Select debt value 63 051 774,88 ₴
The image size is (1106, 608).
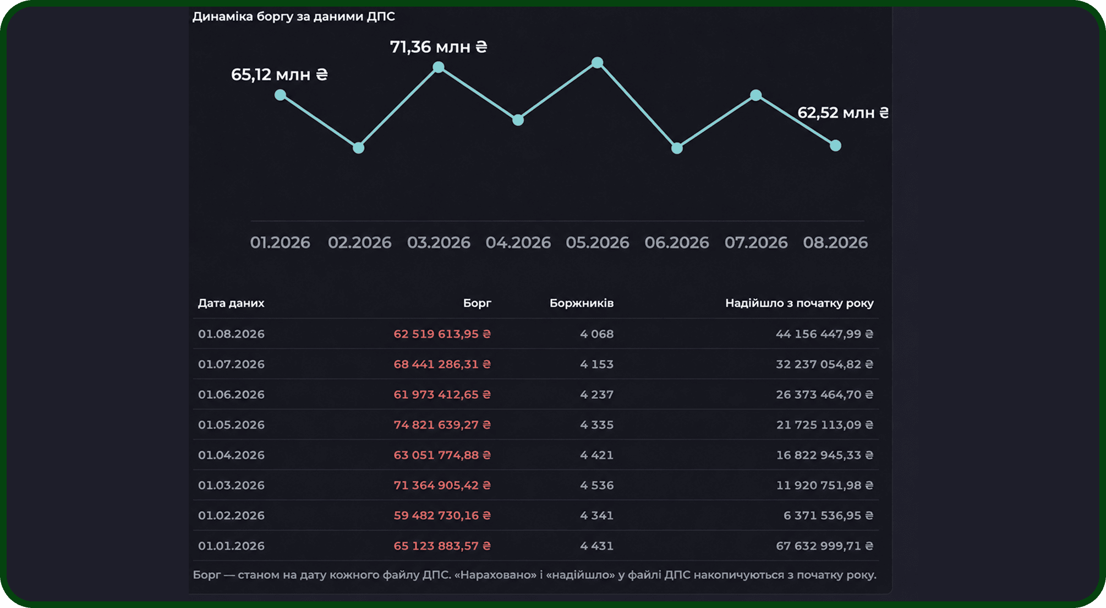442,455
